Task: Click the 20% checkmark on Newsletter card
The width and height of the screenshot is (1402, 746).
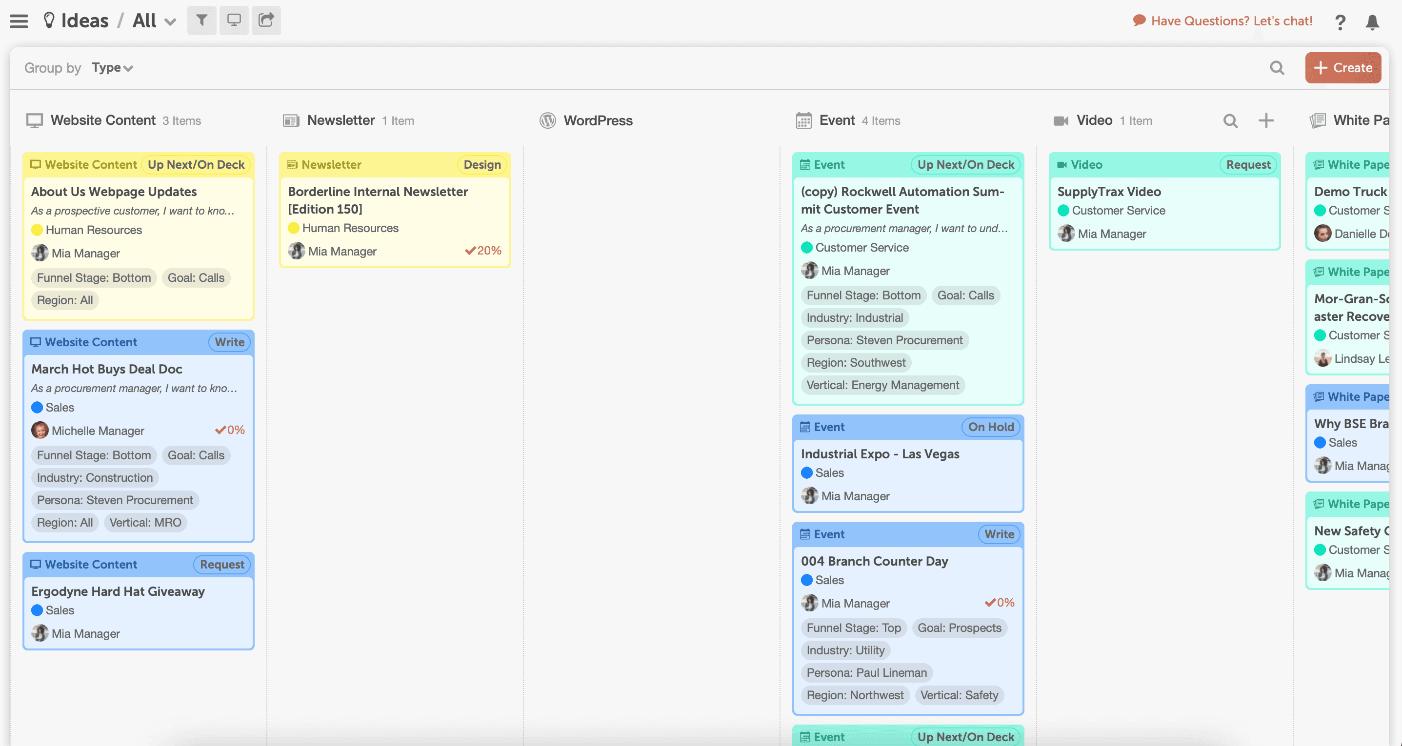Action: click(x=483, y=251)
